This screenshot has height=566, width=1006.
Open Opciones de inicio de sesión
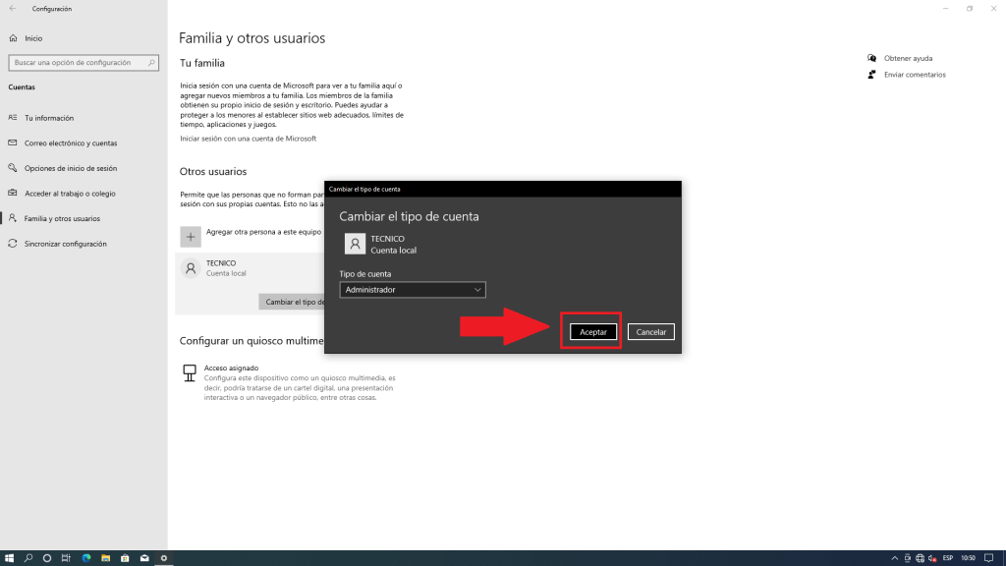[x=71, y=168]
